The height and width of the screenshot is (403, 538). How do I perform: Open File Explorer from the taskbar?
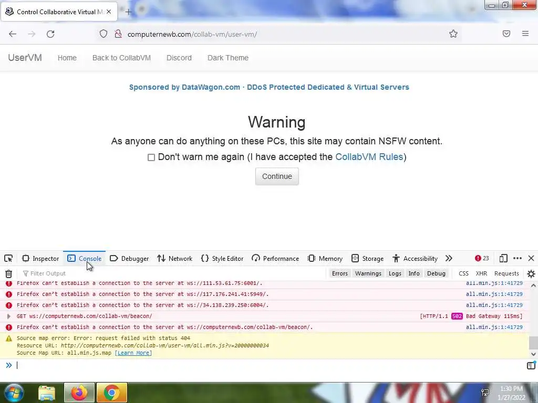47,393
